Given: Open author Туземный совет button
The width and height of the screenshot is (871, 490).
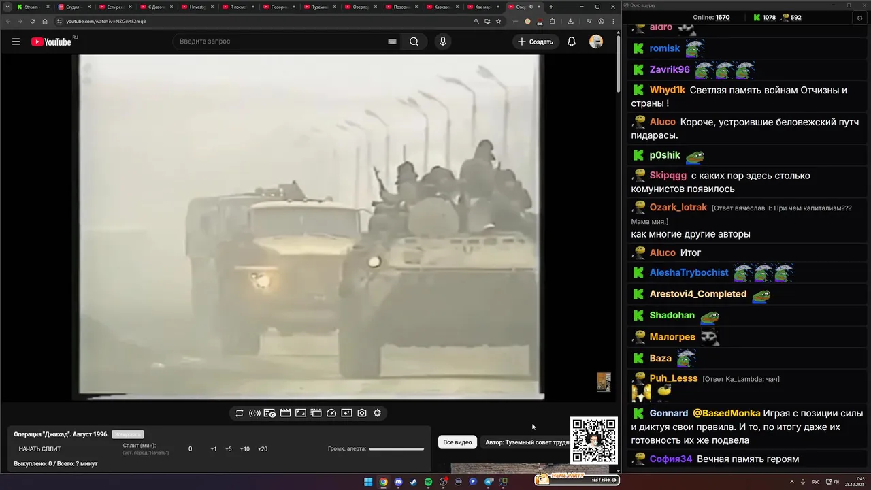Looking at the screenshot, I should point(525,442).
